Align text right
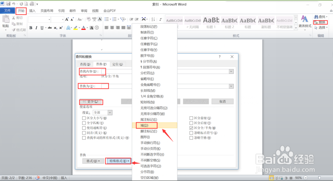The height and width of the screenshot is (181, 333). [x=118, y=28]
